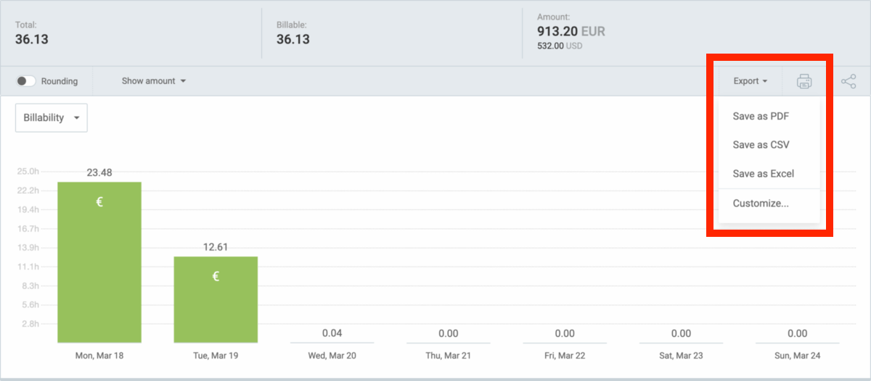
Task: Open the Show amount dropdown
Action: (153, 81)
